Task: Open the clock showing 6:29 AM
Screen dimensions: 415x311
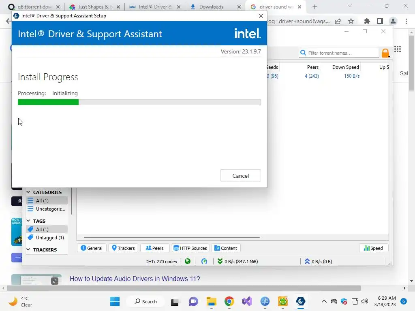Action: [385, 301]
